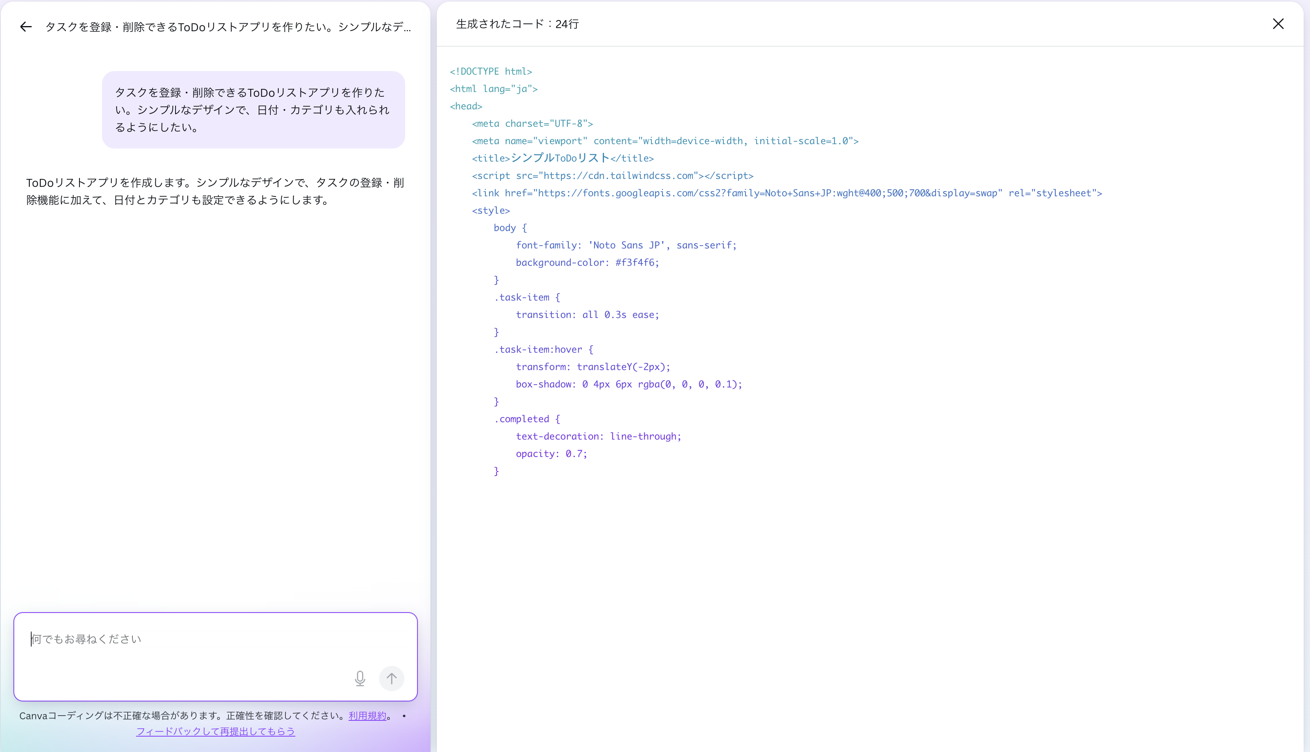1310x752 pixels.
Task: Open the 利用規約 link
Action: tap(367, 715)
